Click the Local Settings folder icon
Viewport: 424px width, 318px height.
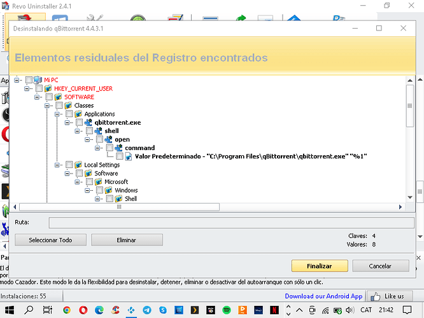coord(78,165)
